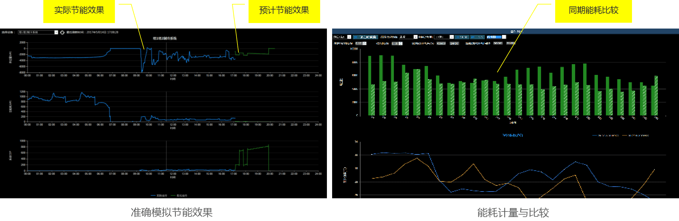The image size is (679, 221).
Task: Toggle the 优化运行 legend entry
Action: click(x=179, y=196)
